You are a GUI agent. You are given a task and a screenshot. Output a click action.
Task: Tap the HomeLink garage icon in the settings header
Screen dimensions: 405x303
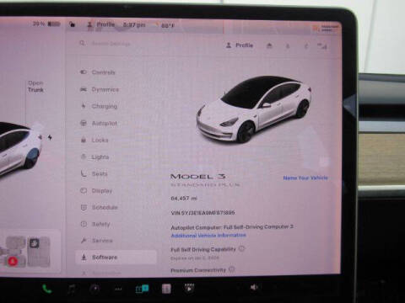pos(269,45)
